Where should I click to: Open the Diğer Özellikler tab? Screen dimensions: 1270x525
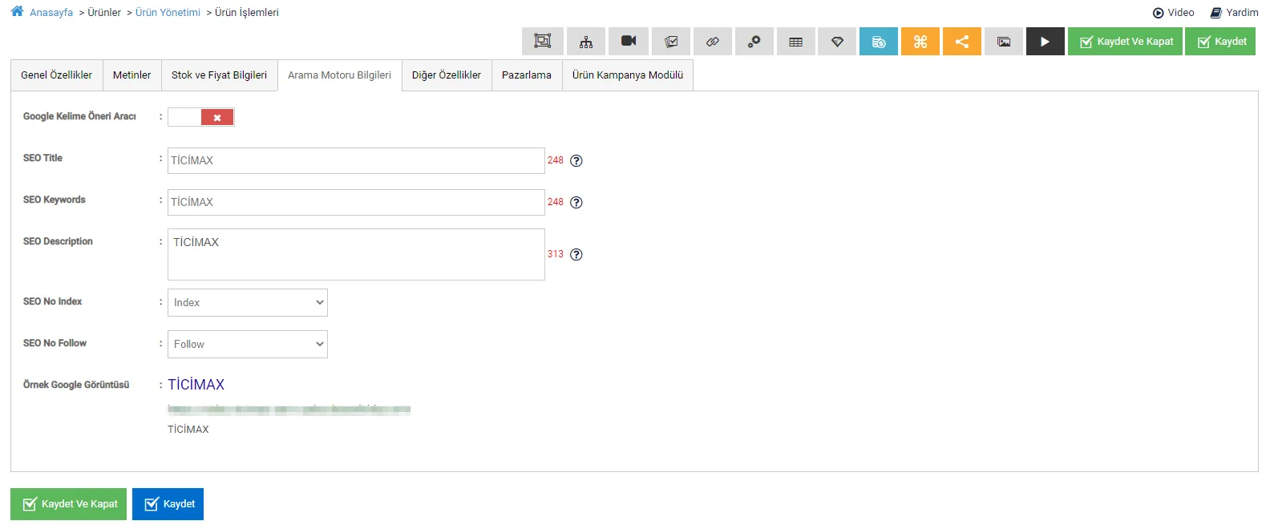tap(447, 75)
